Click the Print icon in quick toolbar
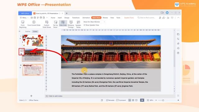Screen dimensions: 199x112 tap(41, 18)
